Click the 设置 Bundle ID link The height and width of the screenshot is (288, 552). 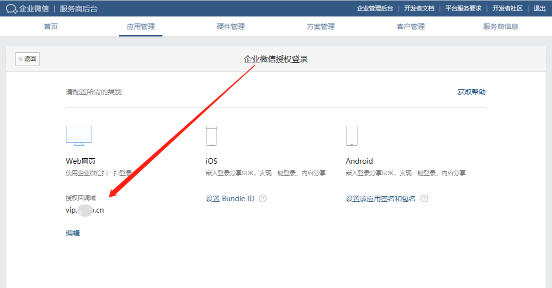[230, 199]
